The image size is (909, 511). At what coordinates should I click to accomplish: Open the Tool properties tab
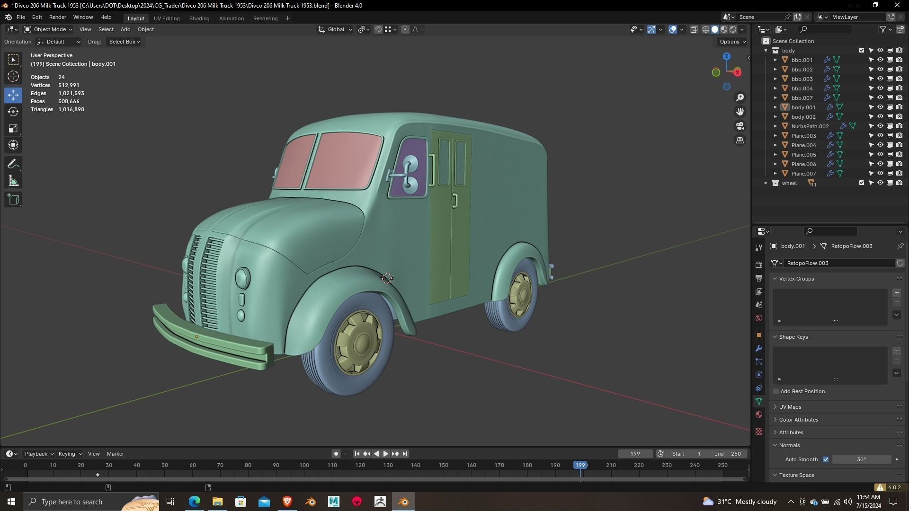759,248
